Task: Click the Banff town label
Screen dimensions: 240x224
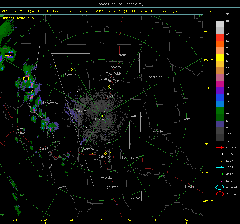Action: click(x=44, y=149)
